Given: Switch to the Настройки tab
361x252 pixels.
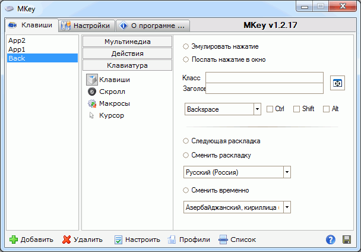Looking at the screenshot, I should [x=87, y=26].
